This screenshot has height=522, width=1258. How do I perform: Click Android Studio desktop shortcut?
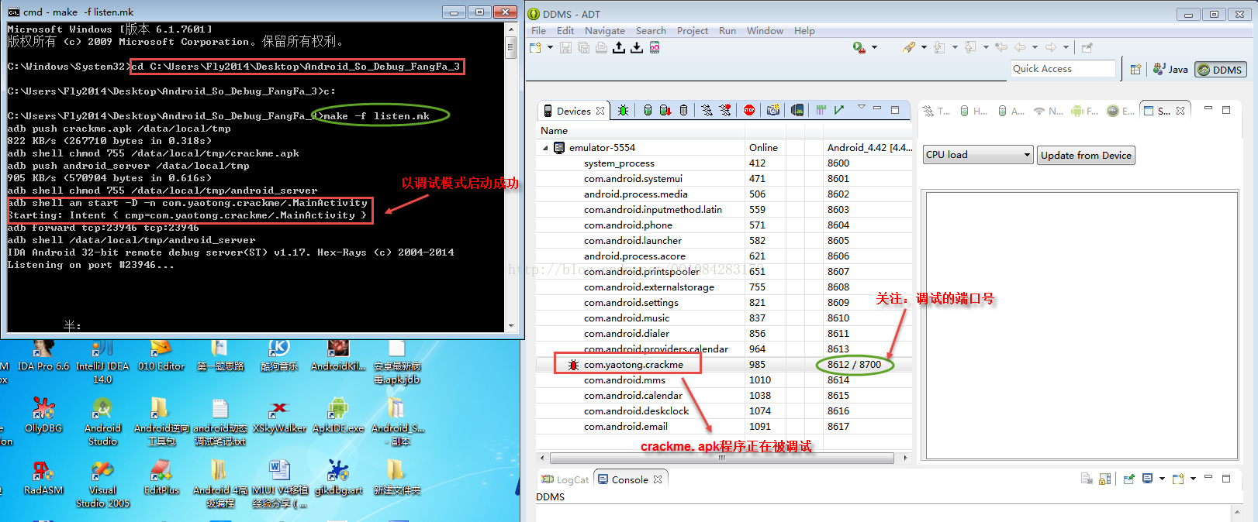point(102,421)
